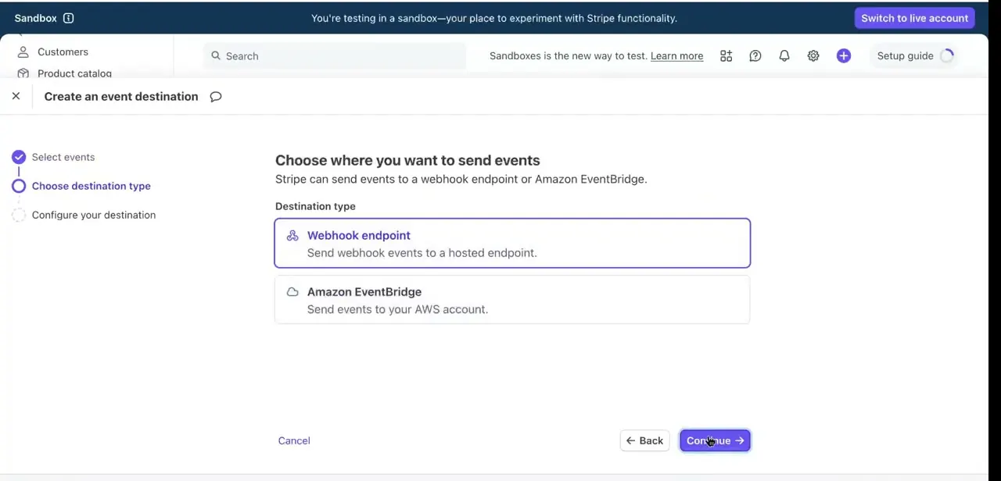This screenshot has height=481, width=1001.
Task: Click the Webhook endpoint icon
Action: [292, 236]
